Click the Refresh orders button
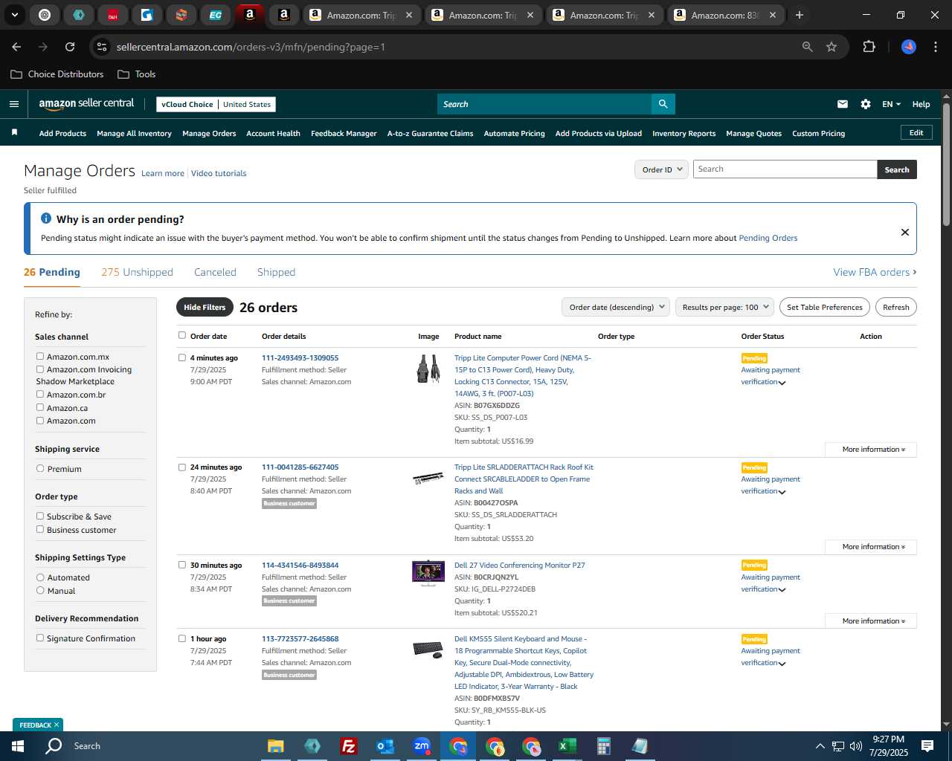 tap(895, 307)
